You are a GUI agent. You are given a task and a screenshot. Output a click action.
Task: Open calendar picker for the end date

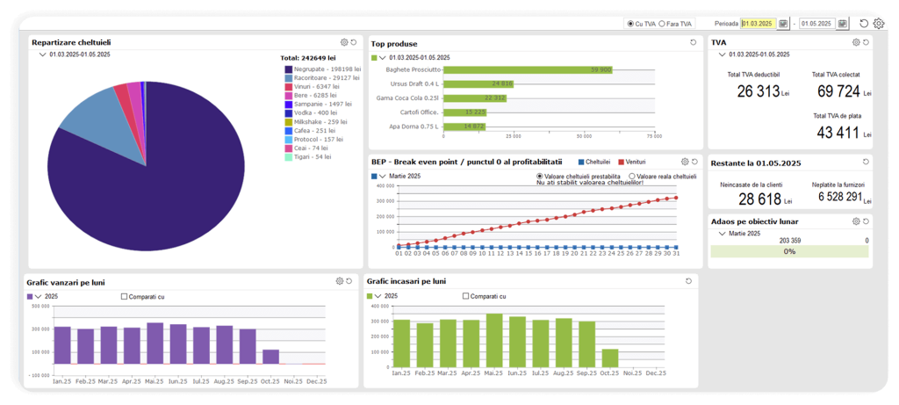[843, 24]
